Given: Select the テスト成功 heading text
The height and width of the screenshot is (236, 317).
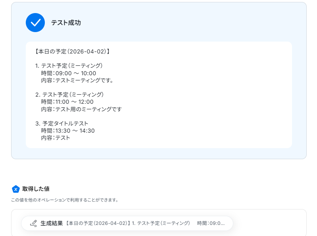Looking at the screenshot, I should pyautogui.click(x=66, y=23).
